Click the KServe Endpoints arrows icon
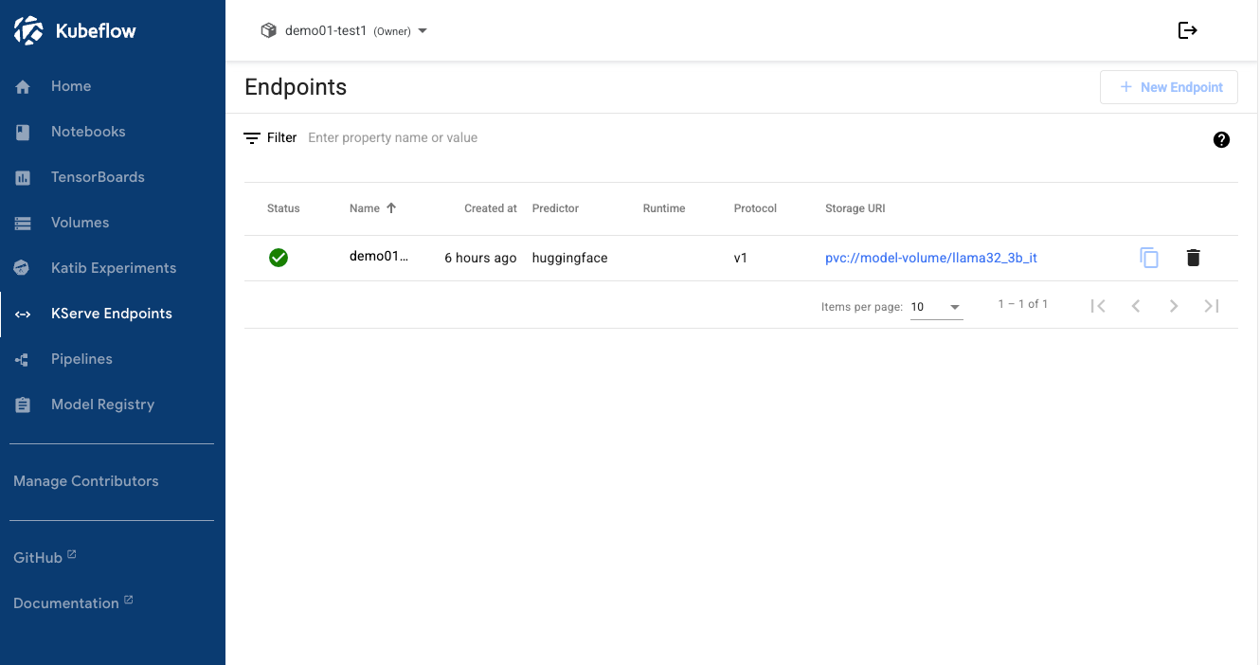 24,315
